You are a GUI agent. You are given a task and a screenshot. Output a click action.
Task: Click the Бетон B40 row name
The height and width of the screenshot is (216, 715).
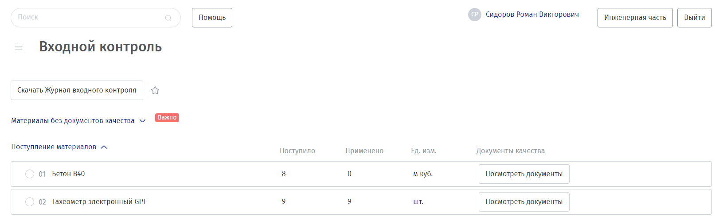point(68,174)
